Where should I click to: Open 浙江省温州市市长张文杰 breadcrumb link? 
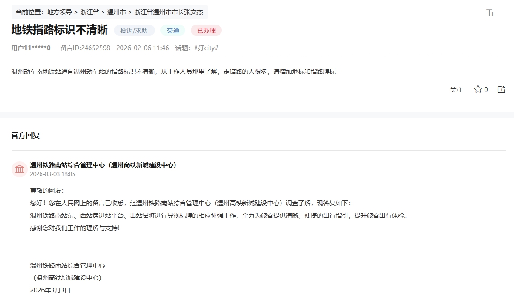pyautogui.click(x=168, y=12)
